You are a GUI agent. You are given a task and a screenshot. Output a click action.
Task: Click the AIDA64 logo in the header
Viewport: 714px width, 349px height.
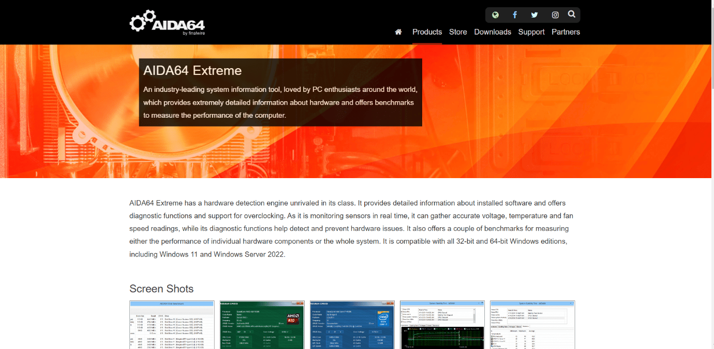click(x=167, y=22)
